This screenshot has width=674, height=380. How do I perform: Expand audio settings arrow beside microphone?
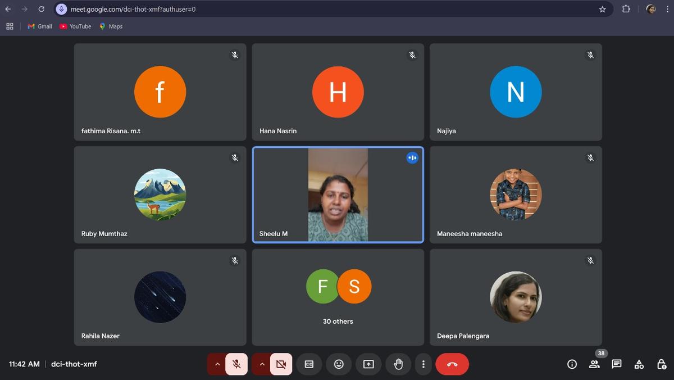(217, 364)
